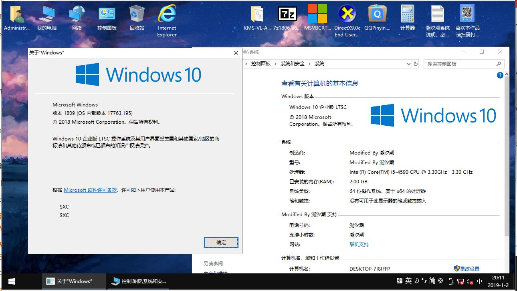This screenshot has height=291, width=517.
Task: Open the Control Panel (控制面板) desktop icon
Action: (x=107, y=15)
